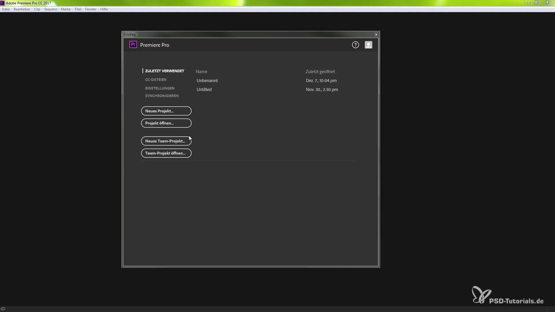Click the title bar Premiere Pro app icon
This screenshot has width=555, height=312.
click(x=2, y=3)
